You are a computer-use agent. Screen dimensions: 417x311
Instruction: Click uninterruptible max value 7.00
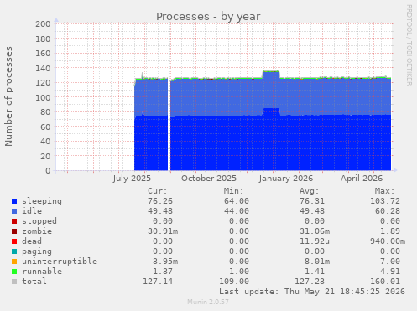click(390, 262)
